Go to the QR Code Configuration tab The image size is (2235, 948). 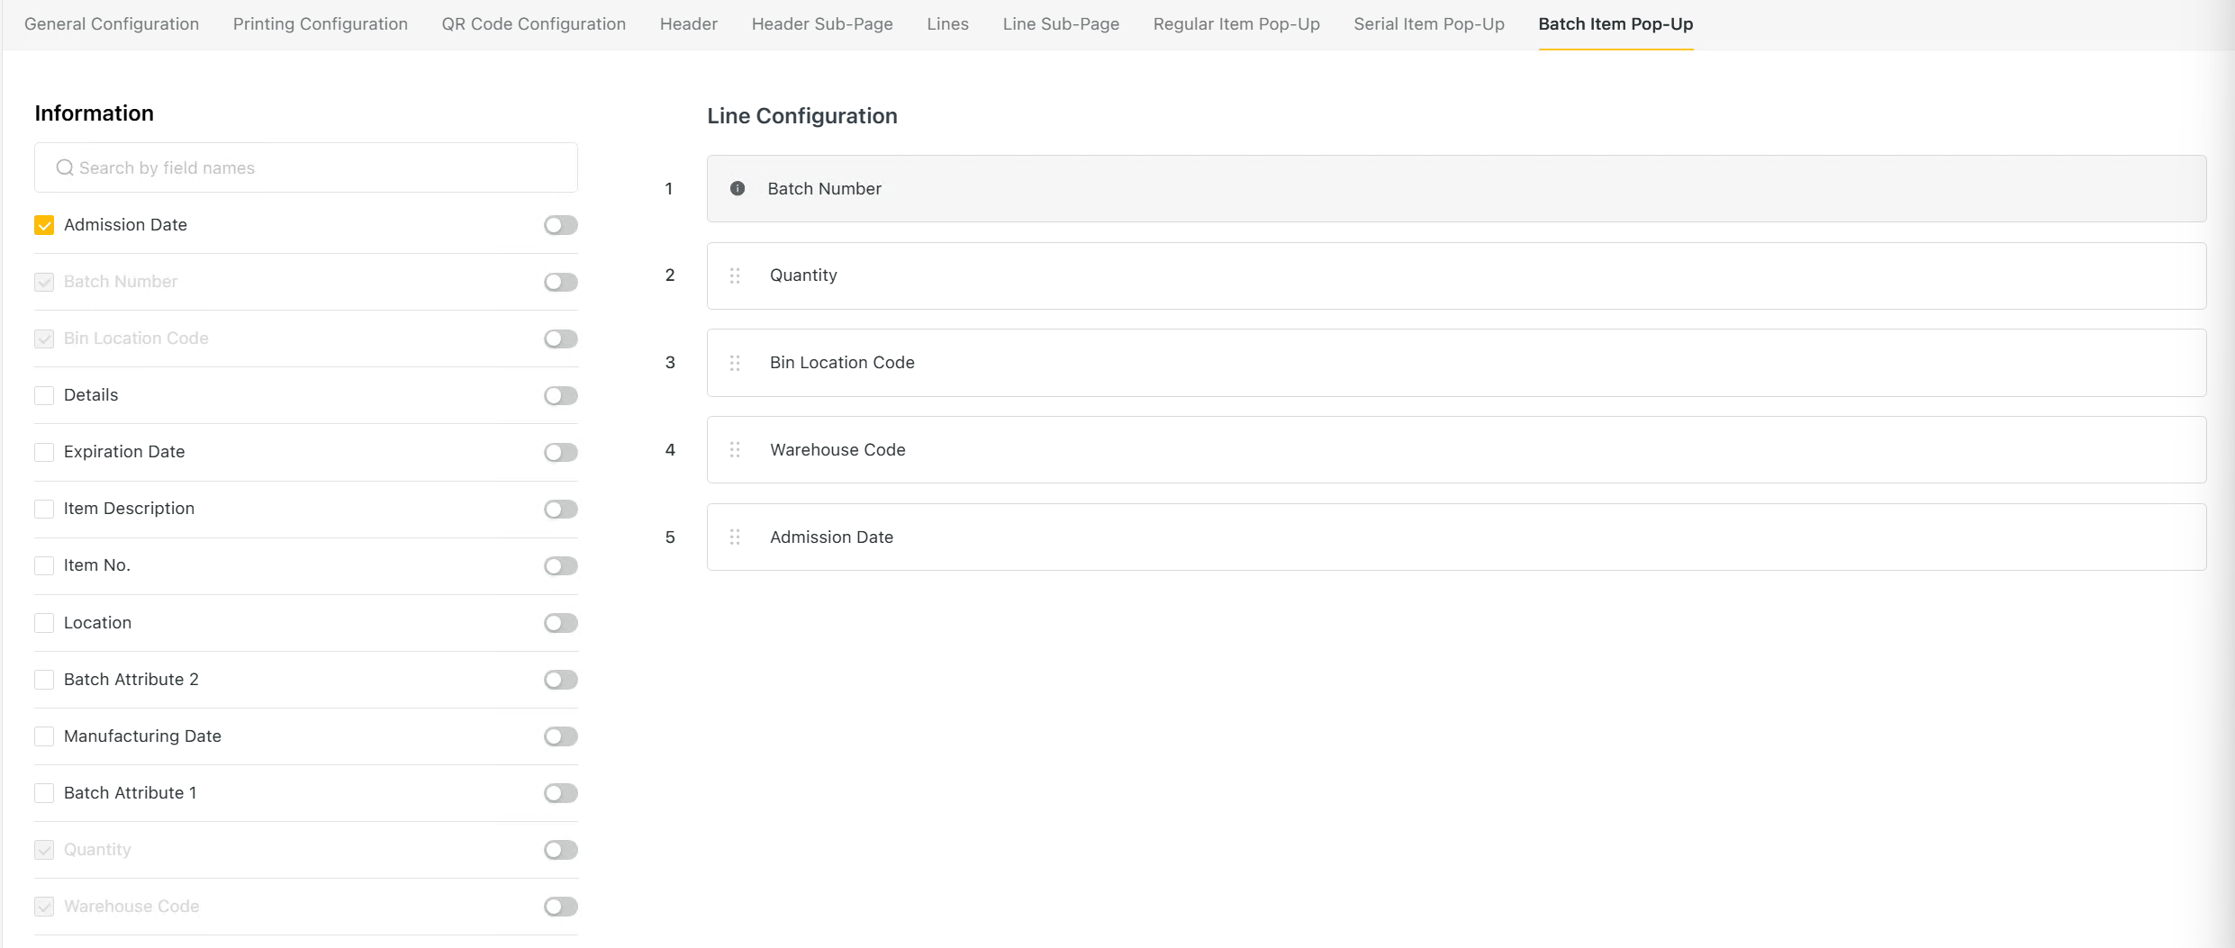(x=533, y=24)
